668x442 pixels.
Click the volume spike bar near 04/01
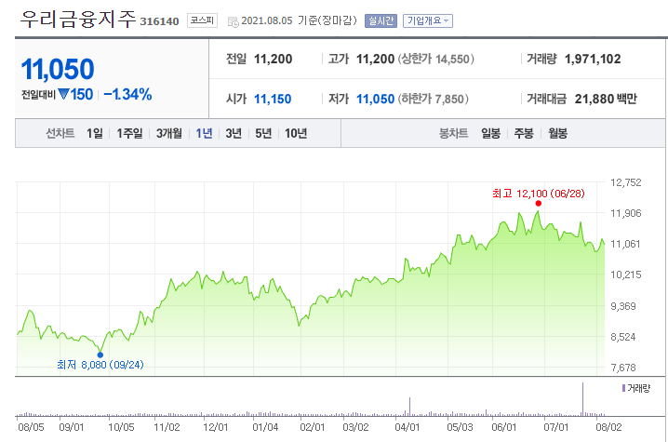410,407
